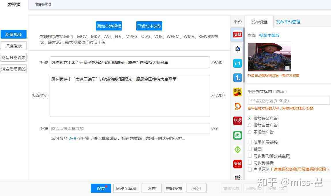The width and height of the screenshot is (331, 196).
Task: Click the 平台 column header
Action: click(238, 22)
